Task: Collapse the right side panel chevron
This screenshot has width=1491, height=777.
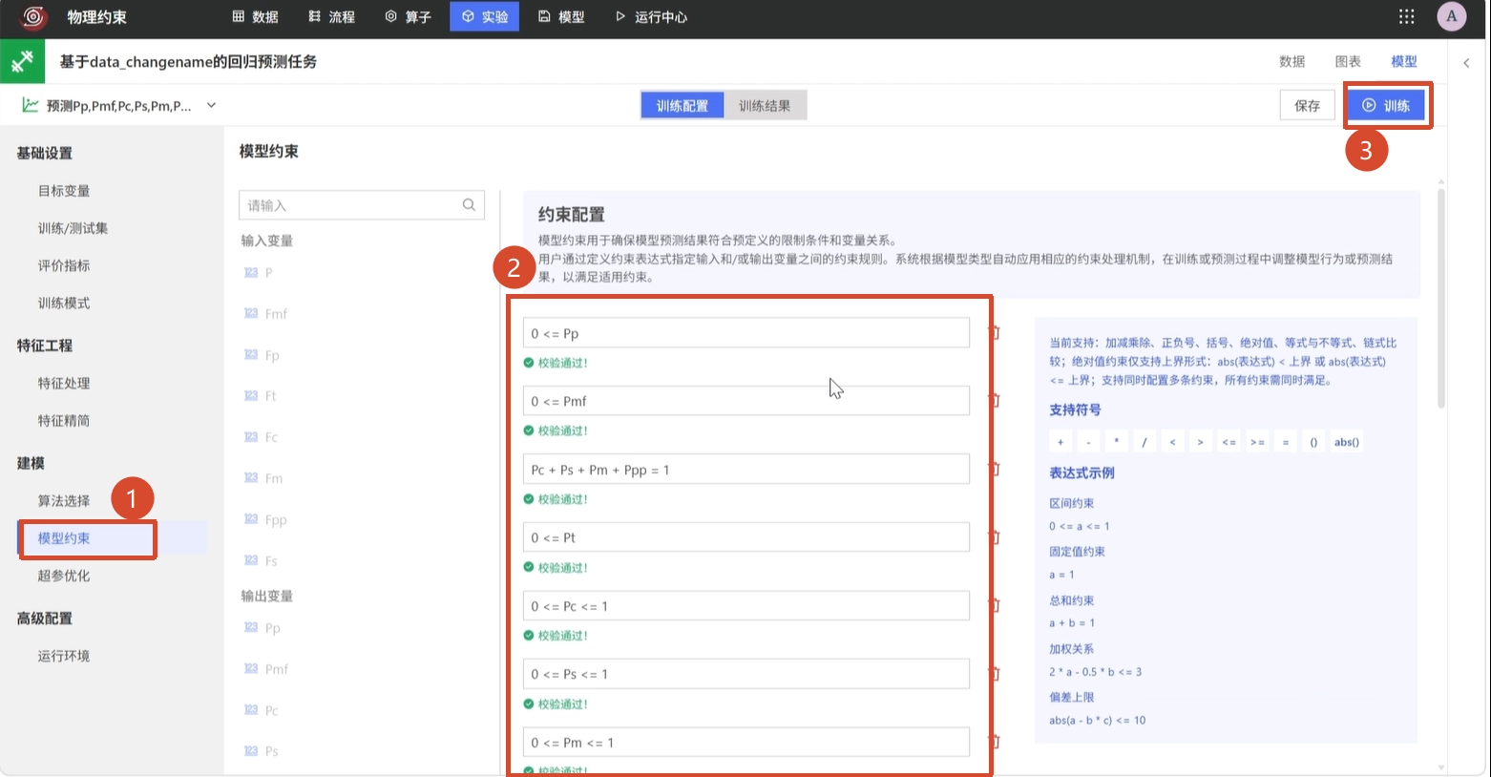Action: point(1466,63)
